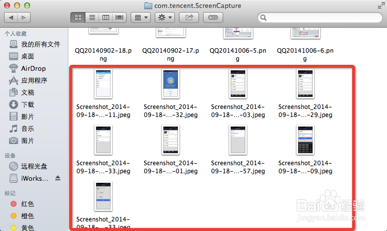The height and width of the screenshot is (231, 387).
Task: Go back with the left arrow button
Action: [x=11, y=18]
